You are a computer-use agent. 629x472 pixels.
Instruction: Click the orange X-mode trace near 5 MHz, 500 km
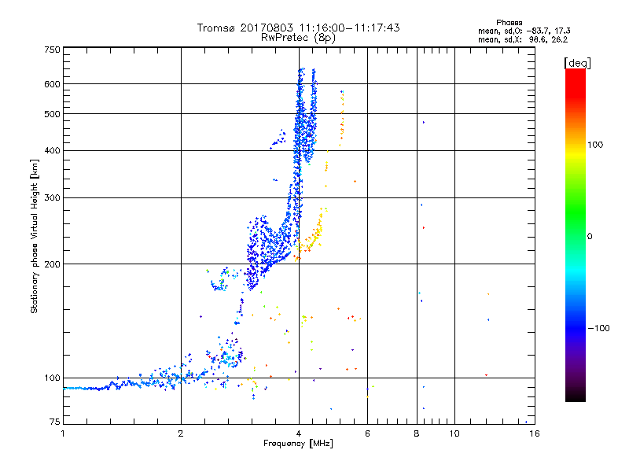342,119
